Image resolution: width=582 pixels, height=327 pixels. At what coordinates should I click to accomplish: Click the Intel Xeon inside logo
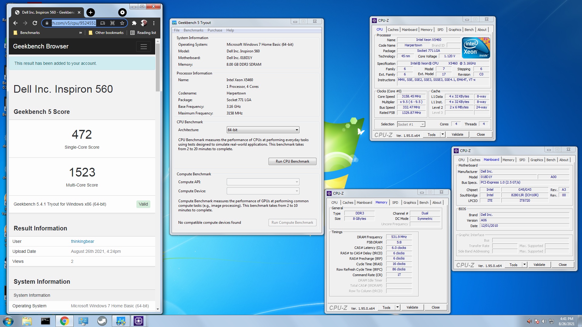[476, 48]
